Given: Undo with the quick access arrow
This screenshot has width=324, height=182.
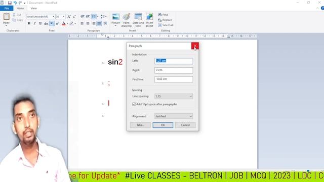Looking at the screenshot, I should click(x=15, y=3).
